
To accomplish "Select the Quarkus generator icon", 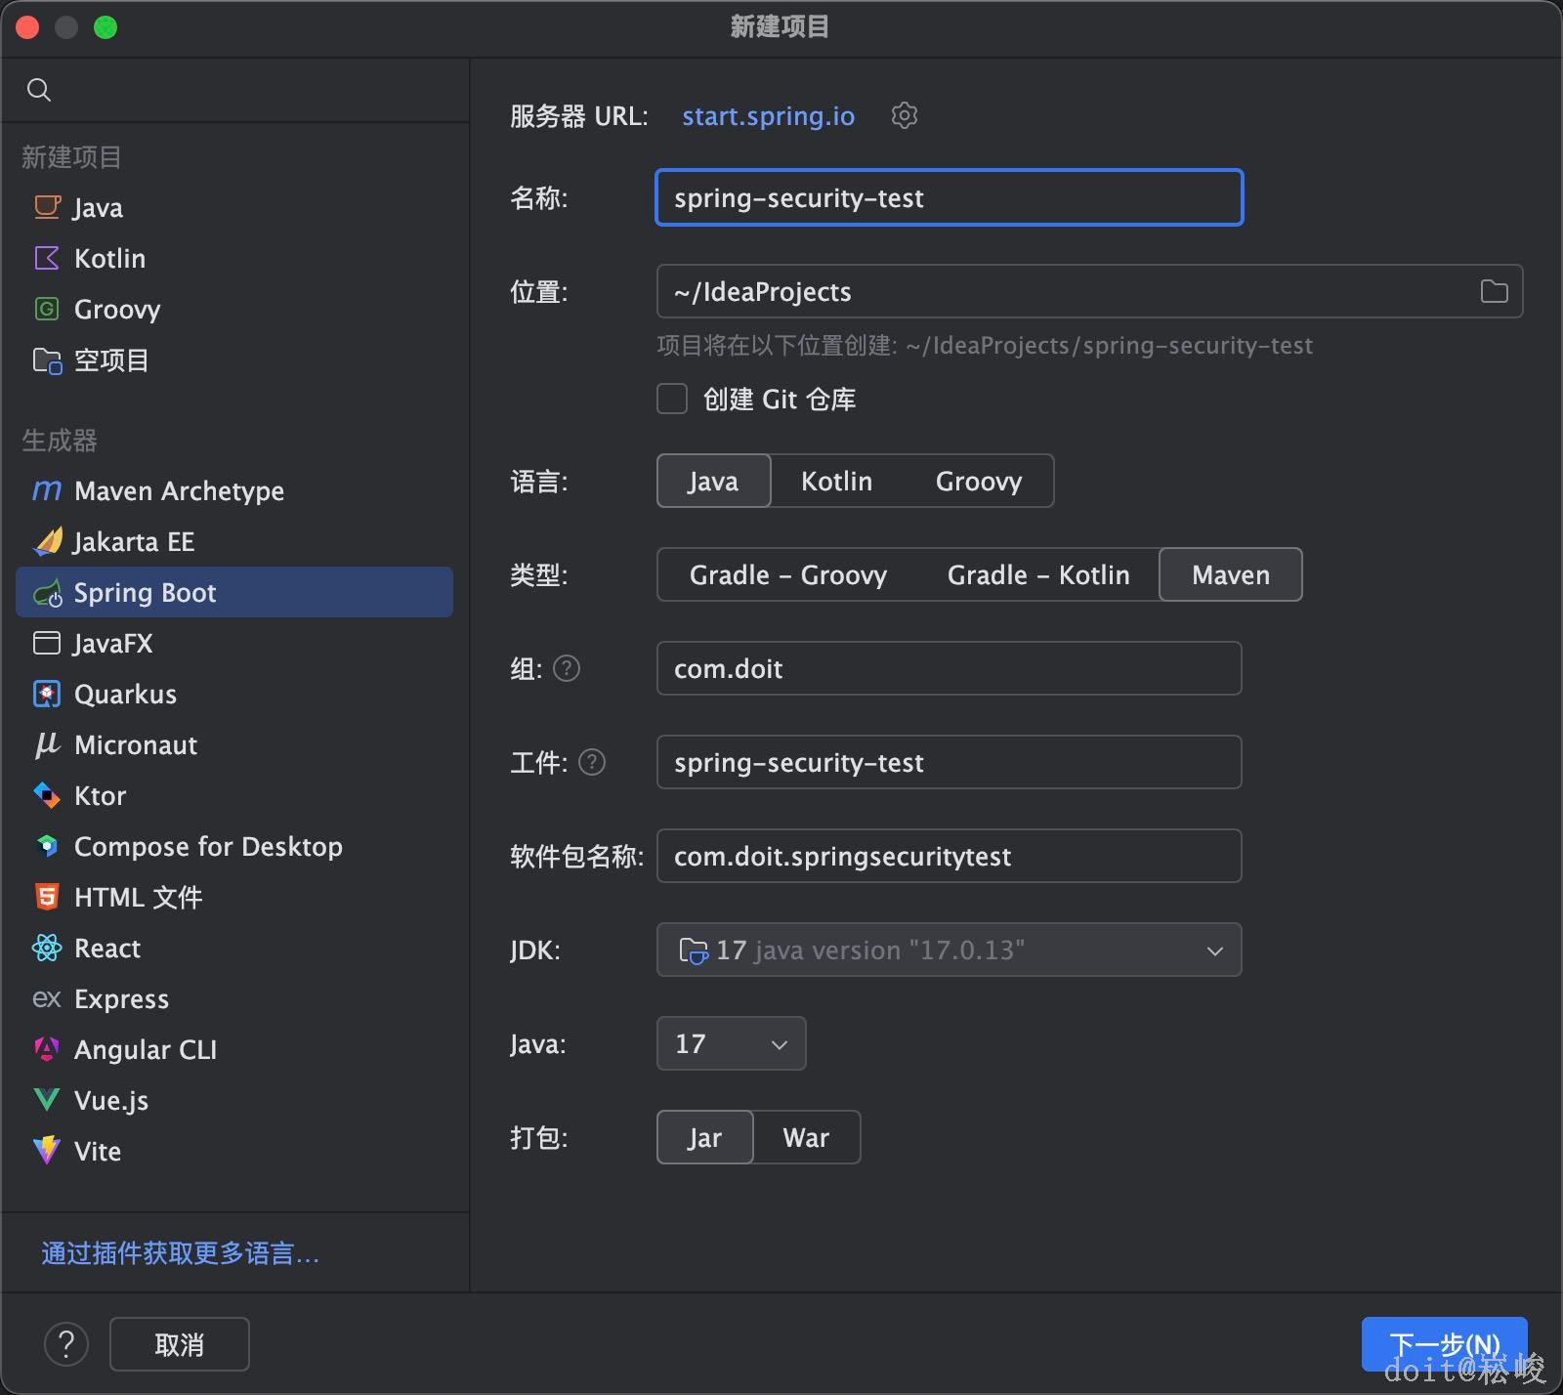I will [x=47, y=694].
